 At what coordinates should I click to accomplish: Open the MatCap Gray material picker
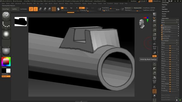point(6,52)
